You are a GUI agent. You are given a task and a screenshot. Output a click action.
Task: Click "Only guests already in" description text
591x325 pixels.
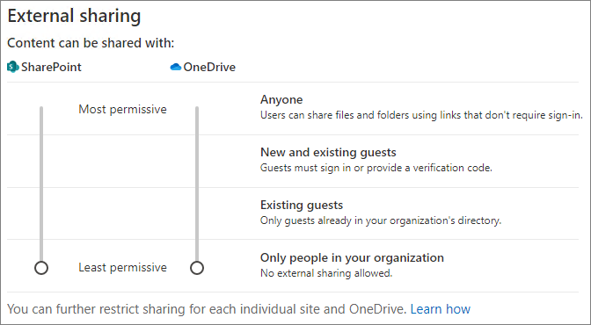point(381,220)
